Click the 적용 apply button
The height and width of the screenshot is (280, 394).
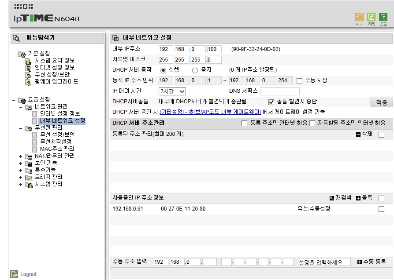click(381, 102)
